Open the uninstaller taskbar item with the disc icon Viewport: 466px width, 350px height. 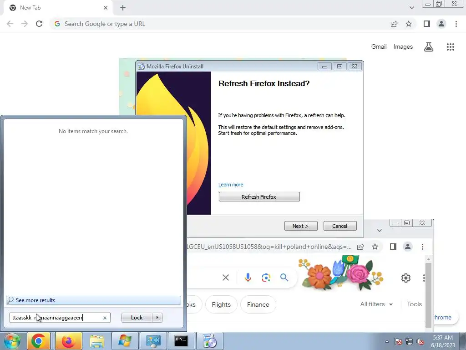pos(209,341)
